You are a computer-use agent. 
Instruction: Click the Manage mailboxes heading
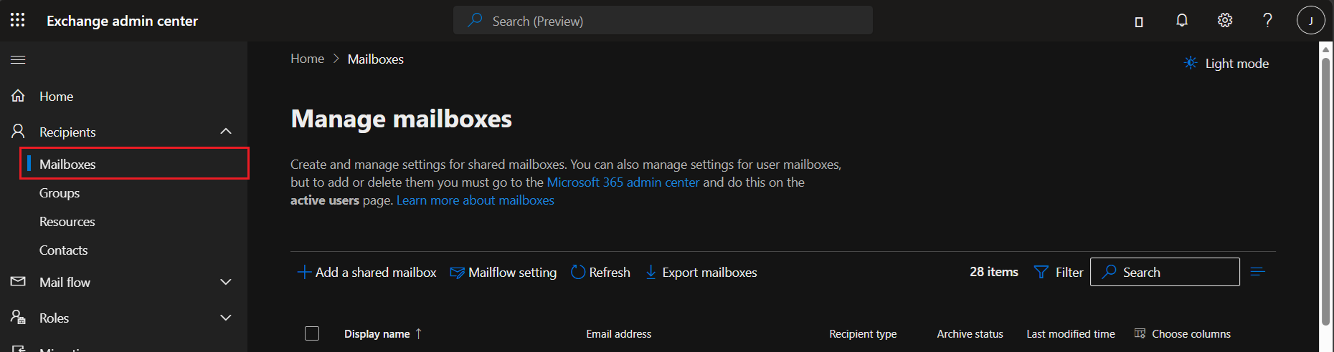[402, 119]
